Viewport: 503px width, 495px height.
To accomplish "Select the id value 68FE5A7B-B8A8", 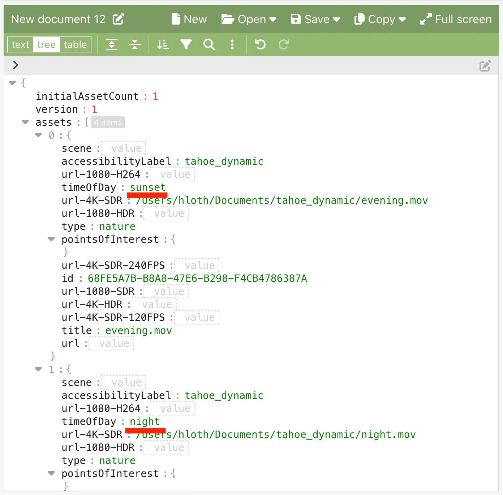I will click(197, 278).
